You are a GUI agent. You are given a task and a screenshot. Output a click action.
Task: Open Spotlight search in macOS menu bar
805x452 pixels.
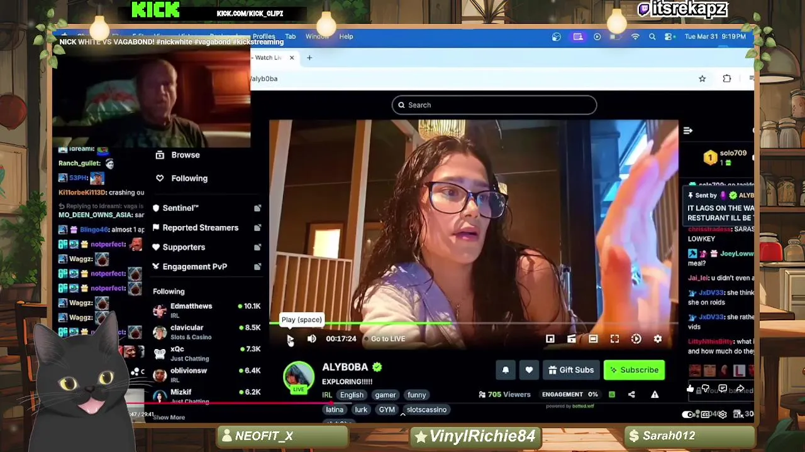tap(652, 36)
